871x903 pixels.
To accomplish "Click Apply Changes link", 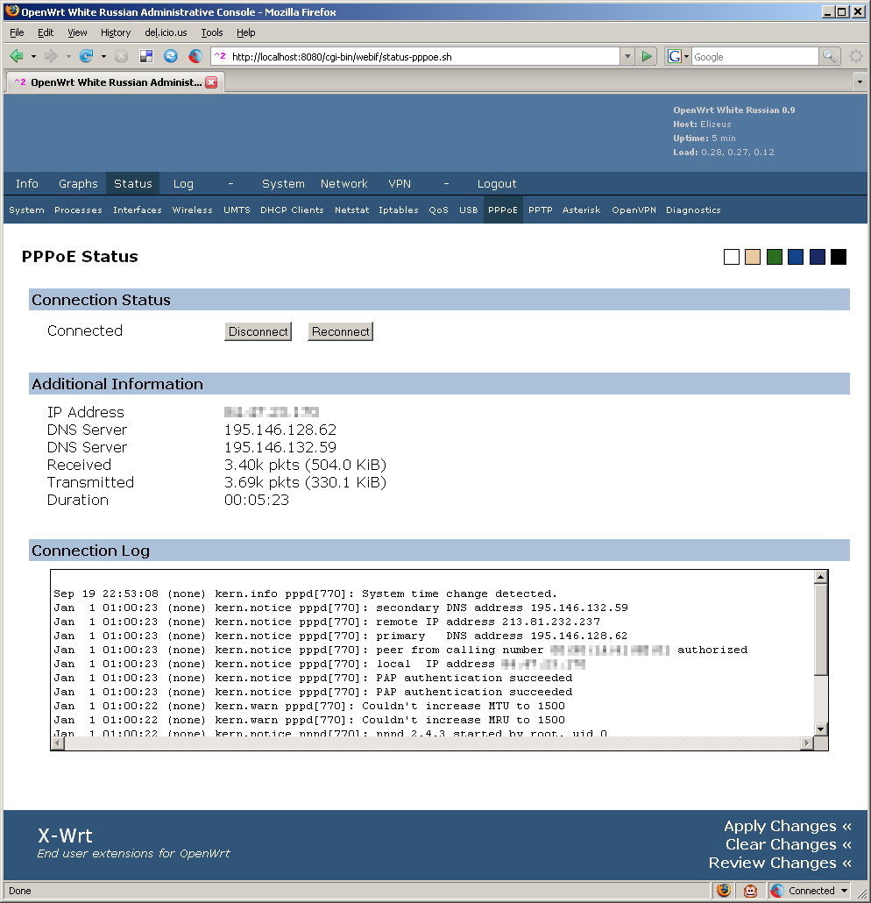I will 788,826.
